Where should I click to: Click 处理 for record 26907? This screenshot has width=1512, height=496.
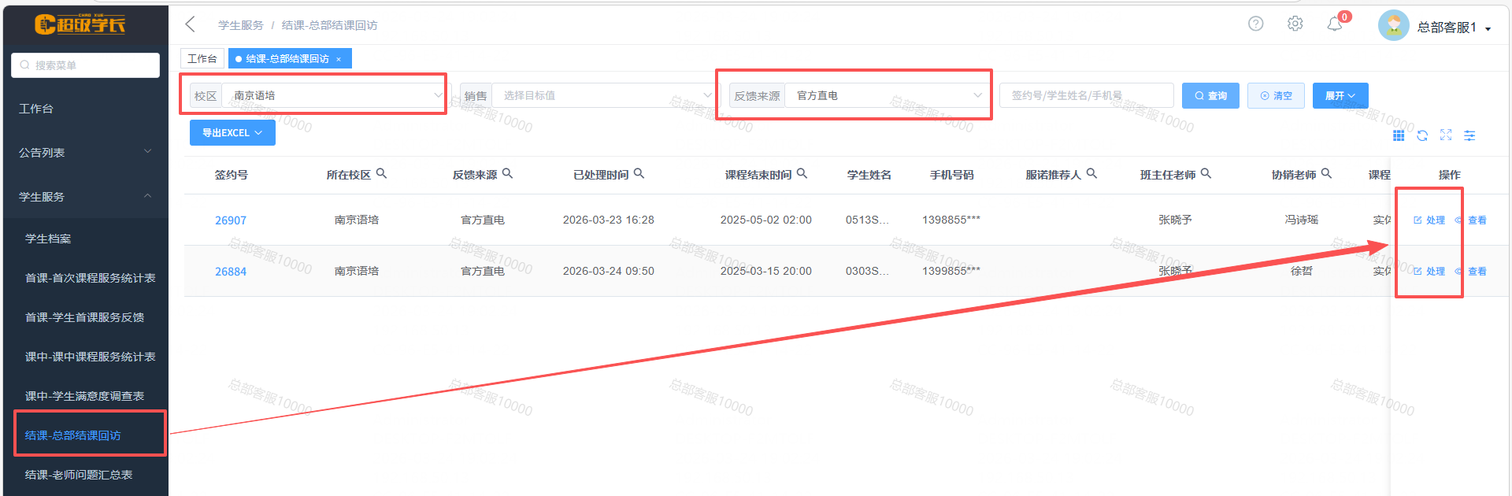point(1430,220)
